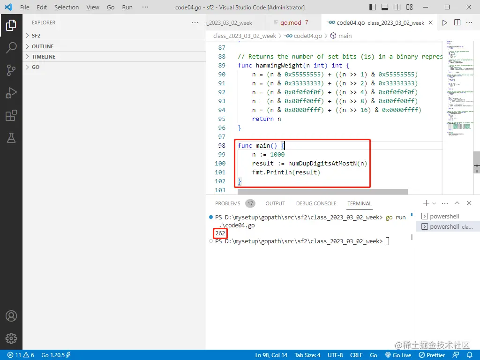The image size is (480, 360).
Task: Switch to the TERMINAL panel tab
Action: (360, 203)
